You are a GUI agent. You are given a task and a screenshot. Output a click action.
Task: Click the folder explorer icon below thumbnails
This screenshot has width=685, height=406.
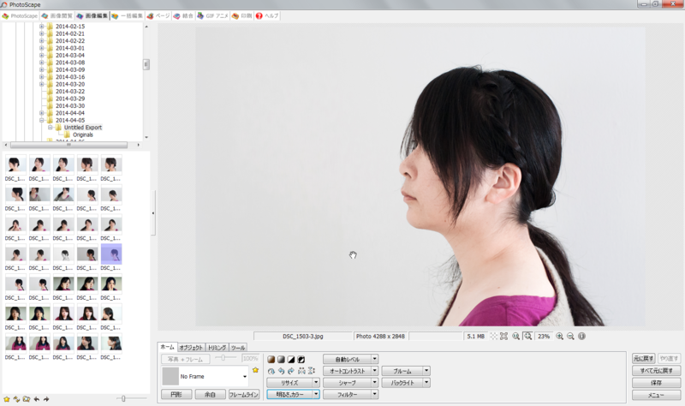click(x=27, y=399)
